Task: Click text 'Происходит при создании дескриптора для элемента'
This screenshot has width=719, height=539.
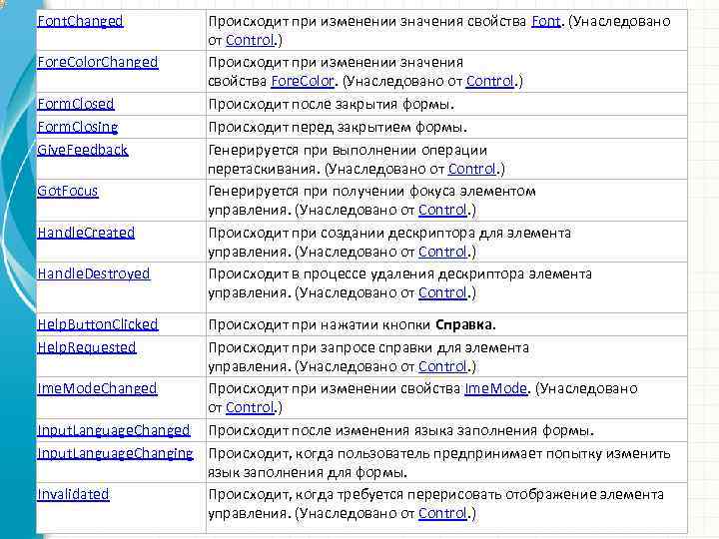Action: click(x=389, y=233)
